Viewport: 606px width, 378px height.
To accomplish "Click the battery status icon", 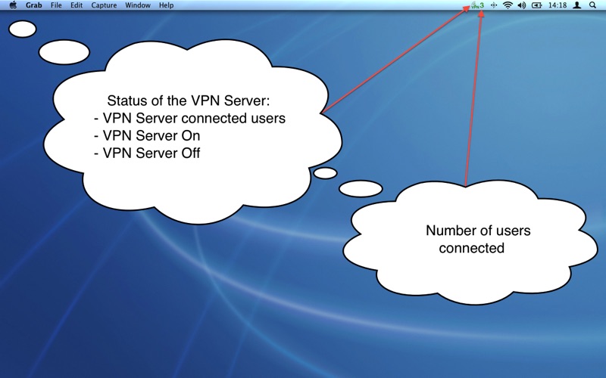I will pos(536,5).
